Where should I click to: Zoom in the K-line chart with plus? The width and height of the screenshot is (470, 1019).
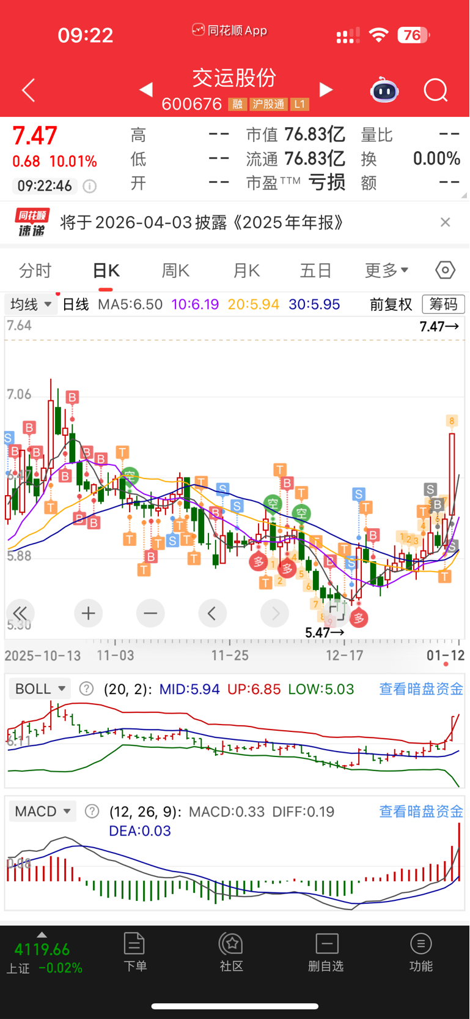88,613
